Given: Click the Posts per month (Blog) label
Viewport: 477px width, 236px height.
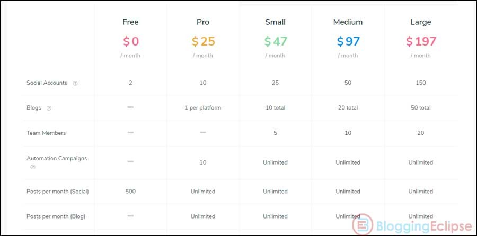Looking at the screenshot, I should [56, 216].
